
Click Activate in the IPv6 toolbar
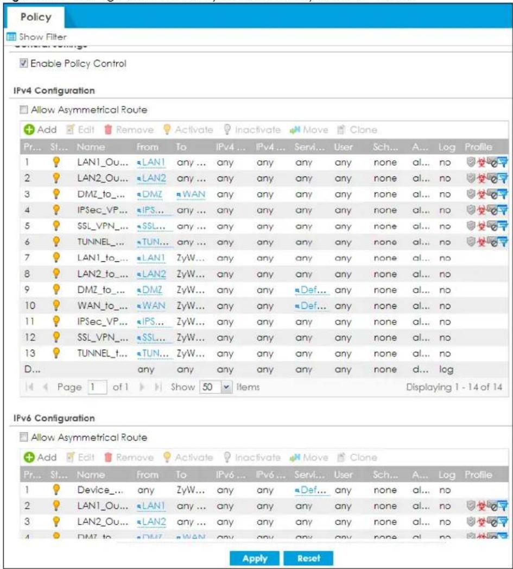pos(188,457)
